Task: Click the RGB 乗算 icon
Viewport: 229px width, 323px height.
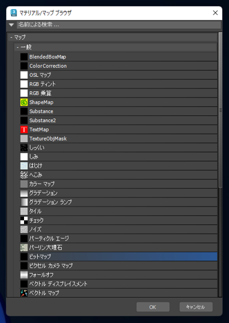Action: pos(24,93)
